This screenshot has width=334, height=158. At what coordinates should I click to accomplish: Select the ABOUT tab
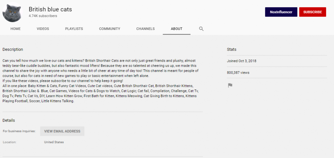(176, 29)
